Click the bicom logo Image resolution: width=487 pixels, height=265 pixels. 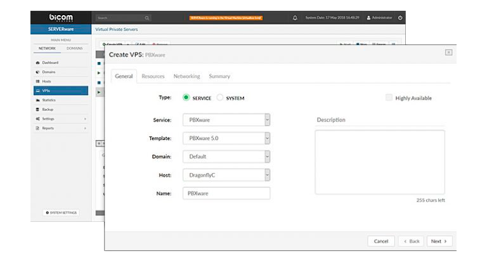pyautogui.click(x=61, y=18)
